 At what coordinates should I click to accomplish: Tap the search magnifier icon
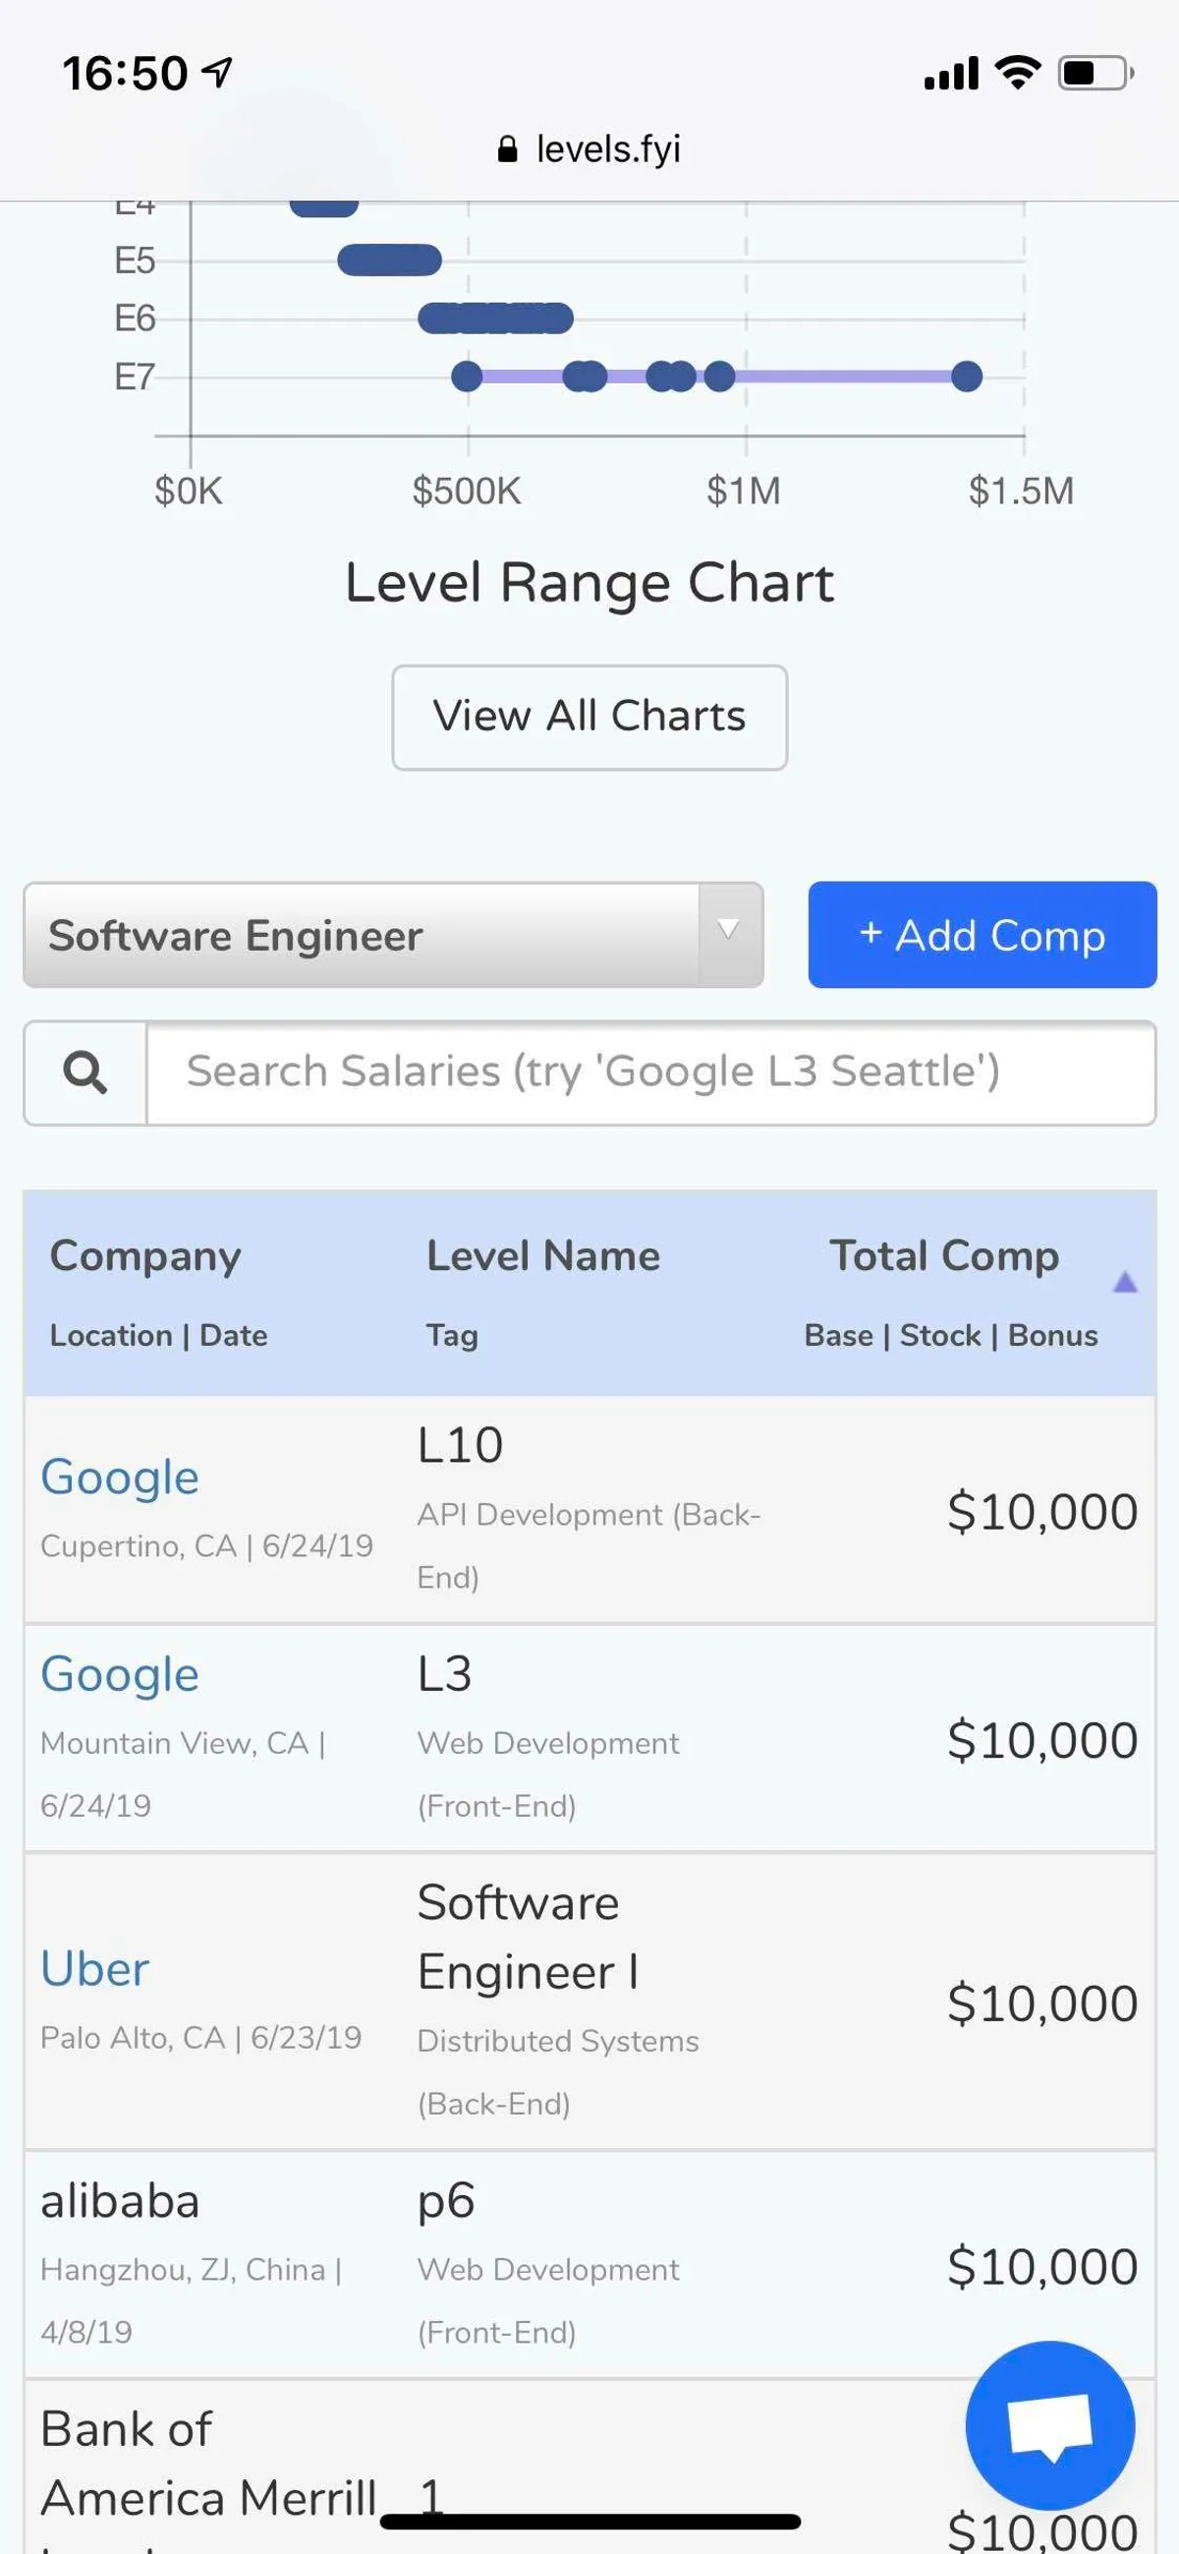tap(85, 1072)
